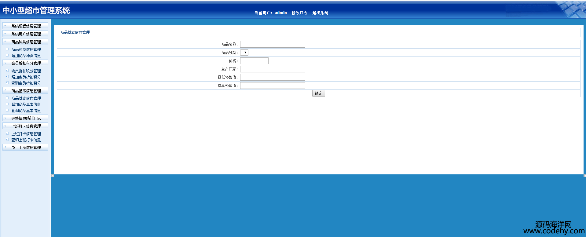Click the icon beside 增加会员折扣积分
Image resolution: width=586 pixels, height=237 pixels.
pyautogui.click(x=7, y=77)
